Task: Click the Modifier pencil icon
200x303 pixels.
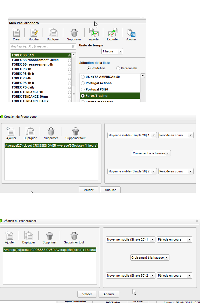Action: tap(34, 32)
